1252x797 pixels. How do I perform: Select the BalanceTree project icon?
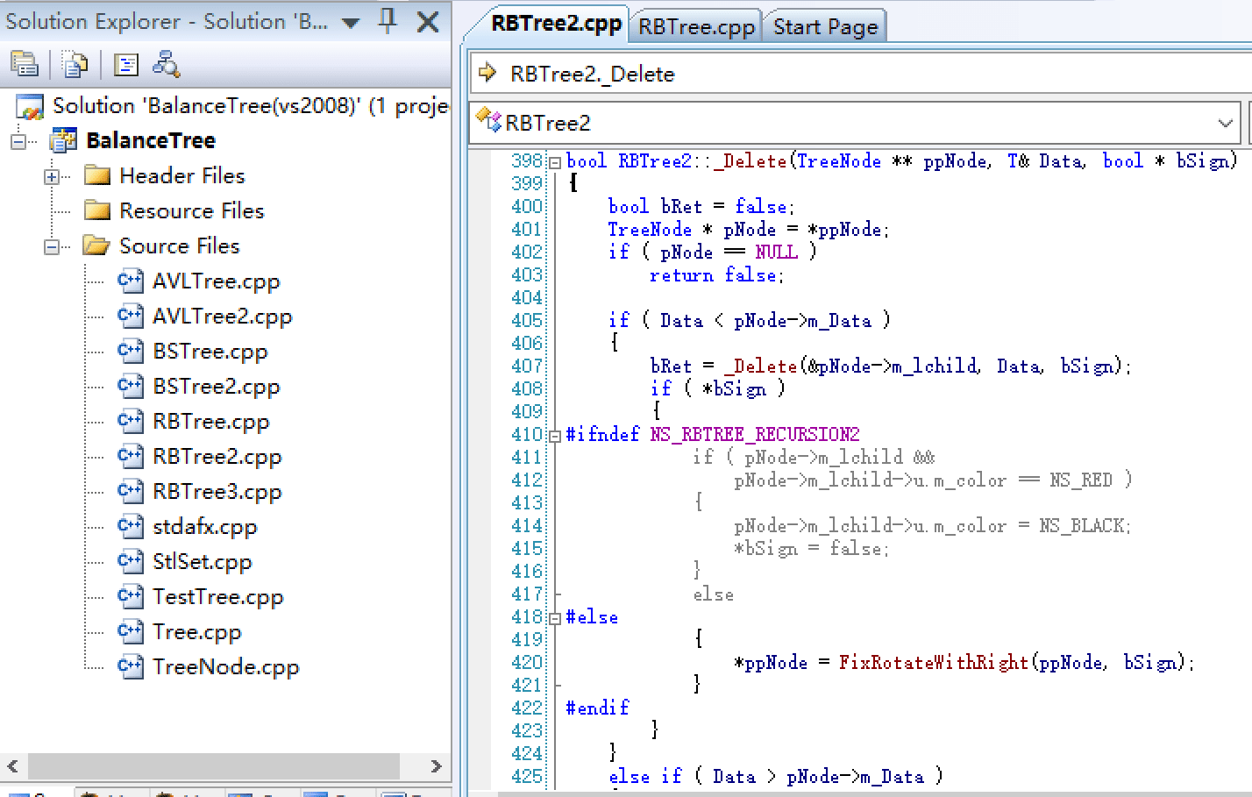point(64,140)
